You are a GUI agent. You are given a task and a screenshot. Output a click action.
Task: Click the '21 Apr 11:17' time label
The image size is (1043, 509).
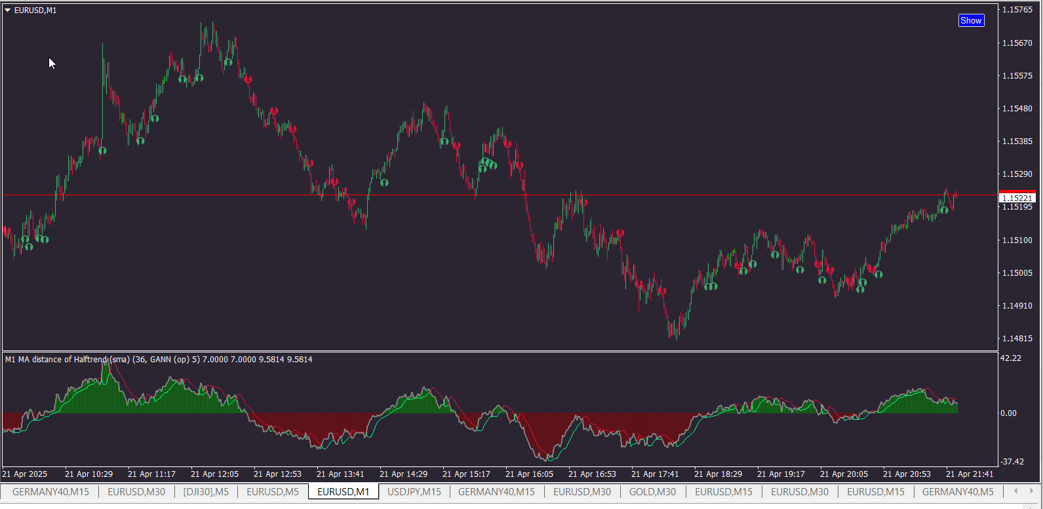[151, 474]
